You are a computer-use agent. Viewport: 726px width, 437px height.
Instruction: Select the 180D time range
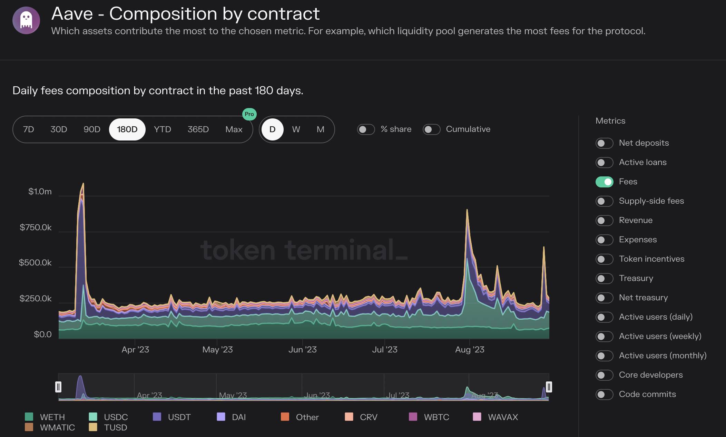(127, 129)
